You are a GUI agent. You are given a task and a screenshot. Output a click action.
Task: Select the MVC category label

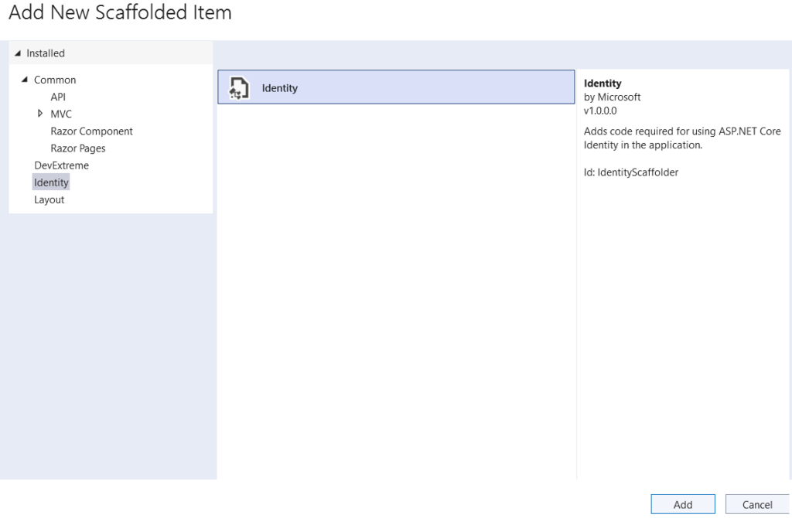(61, 114)
